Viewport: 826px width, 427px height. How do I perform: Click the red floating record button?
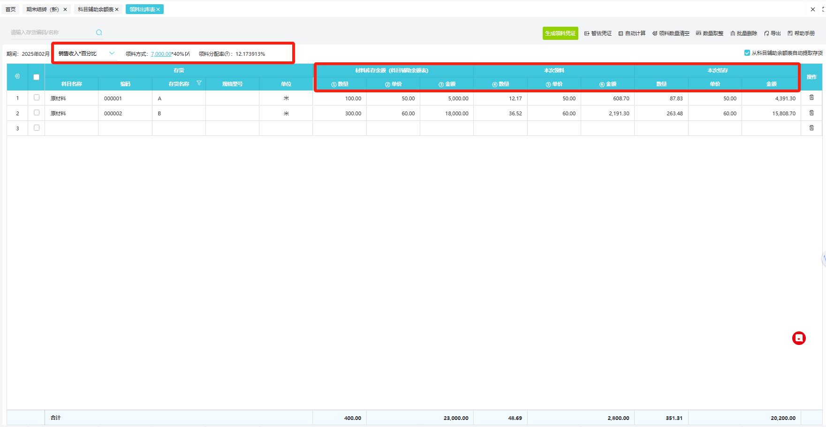point(799,338)
